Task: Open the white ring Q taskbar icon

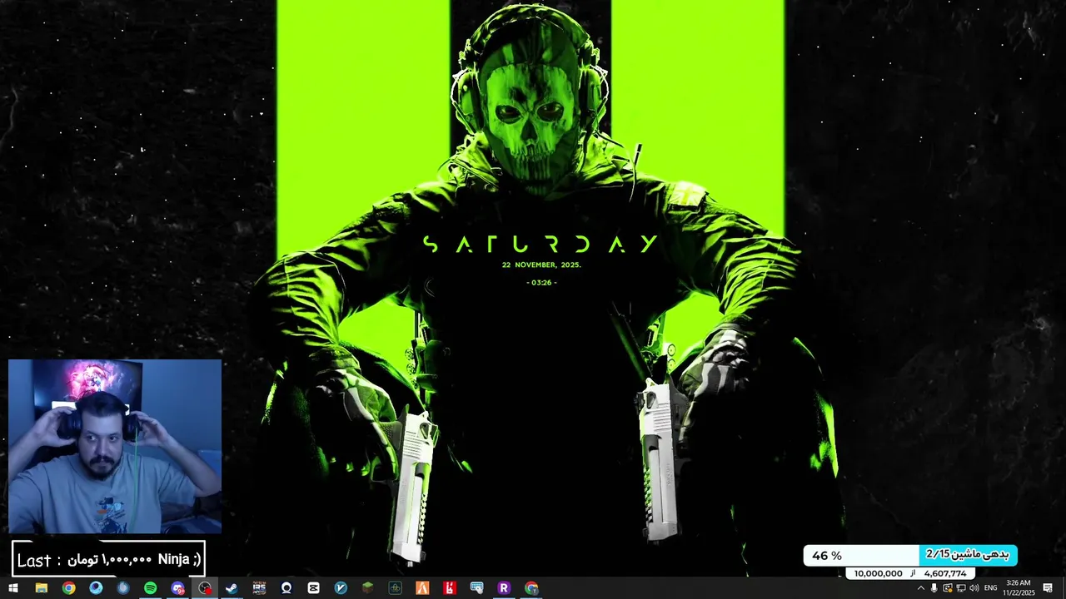Action: tap(286, 588)
